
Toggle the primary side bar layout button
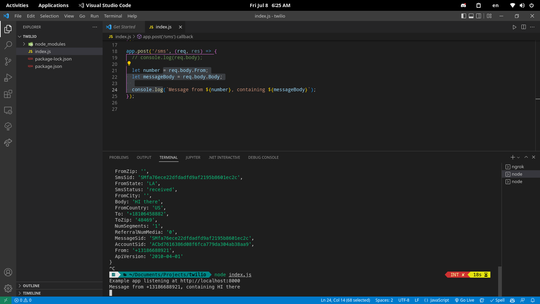[464, 16]
